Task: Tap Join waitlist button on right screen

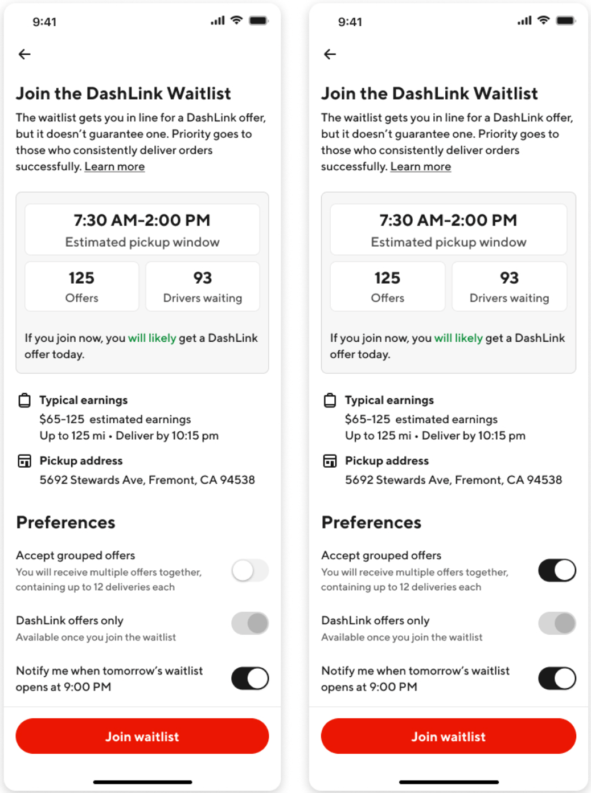Action: tap(449, 736)
